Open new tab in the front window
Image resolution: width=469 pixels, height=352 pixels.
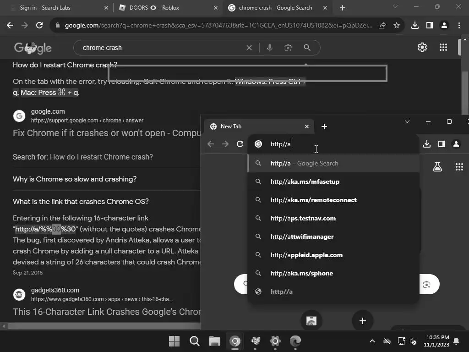click(324, 126)
